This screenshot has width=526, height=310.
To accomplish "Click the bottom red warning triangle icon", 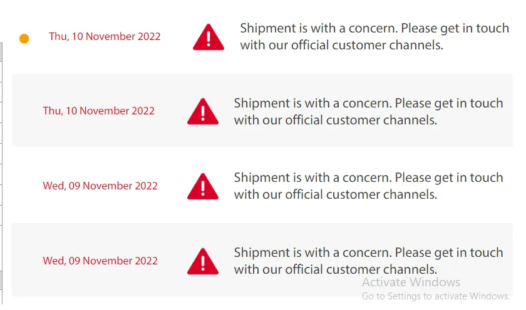I will click(x=203, y=261).
